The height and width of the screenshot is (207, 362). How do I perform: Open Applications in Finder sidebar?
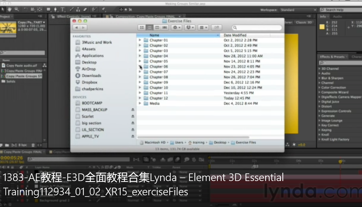tap(93, 55)
